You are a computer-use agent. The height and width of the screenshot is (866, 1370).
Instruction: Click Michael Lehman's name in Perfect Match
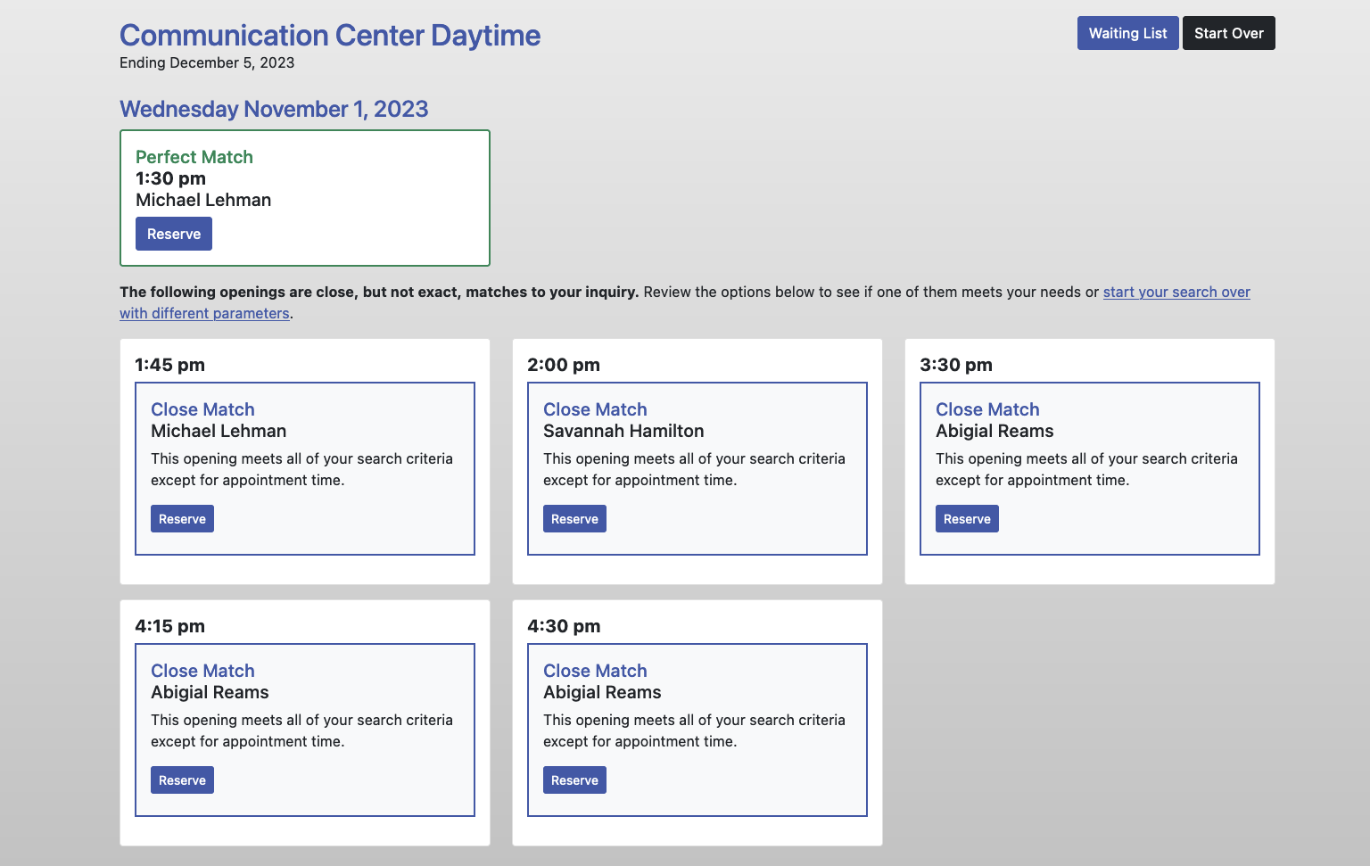pos(202,200)
